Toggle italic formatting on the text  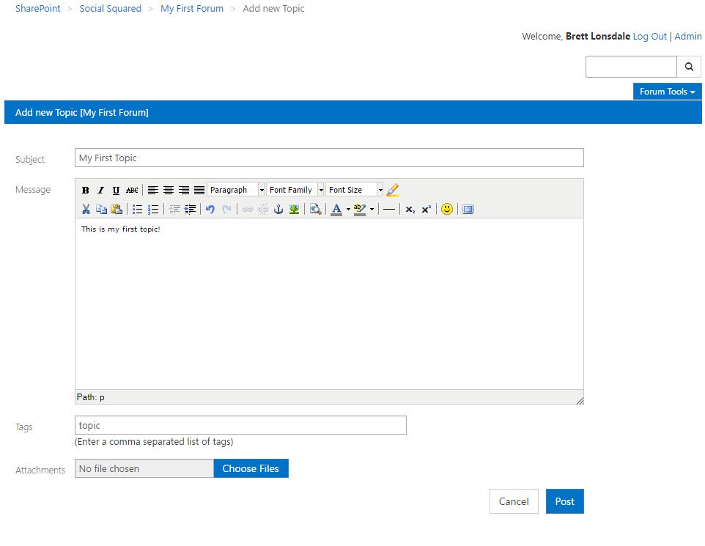pyautogui.click(x=100, y=190)
